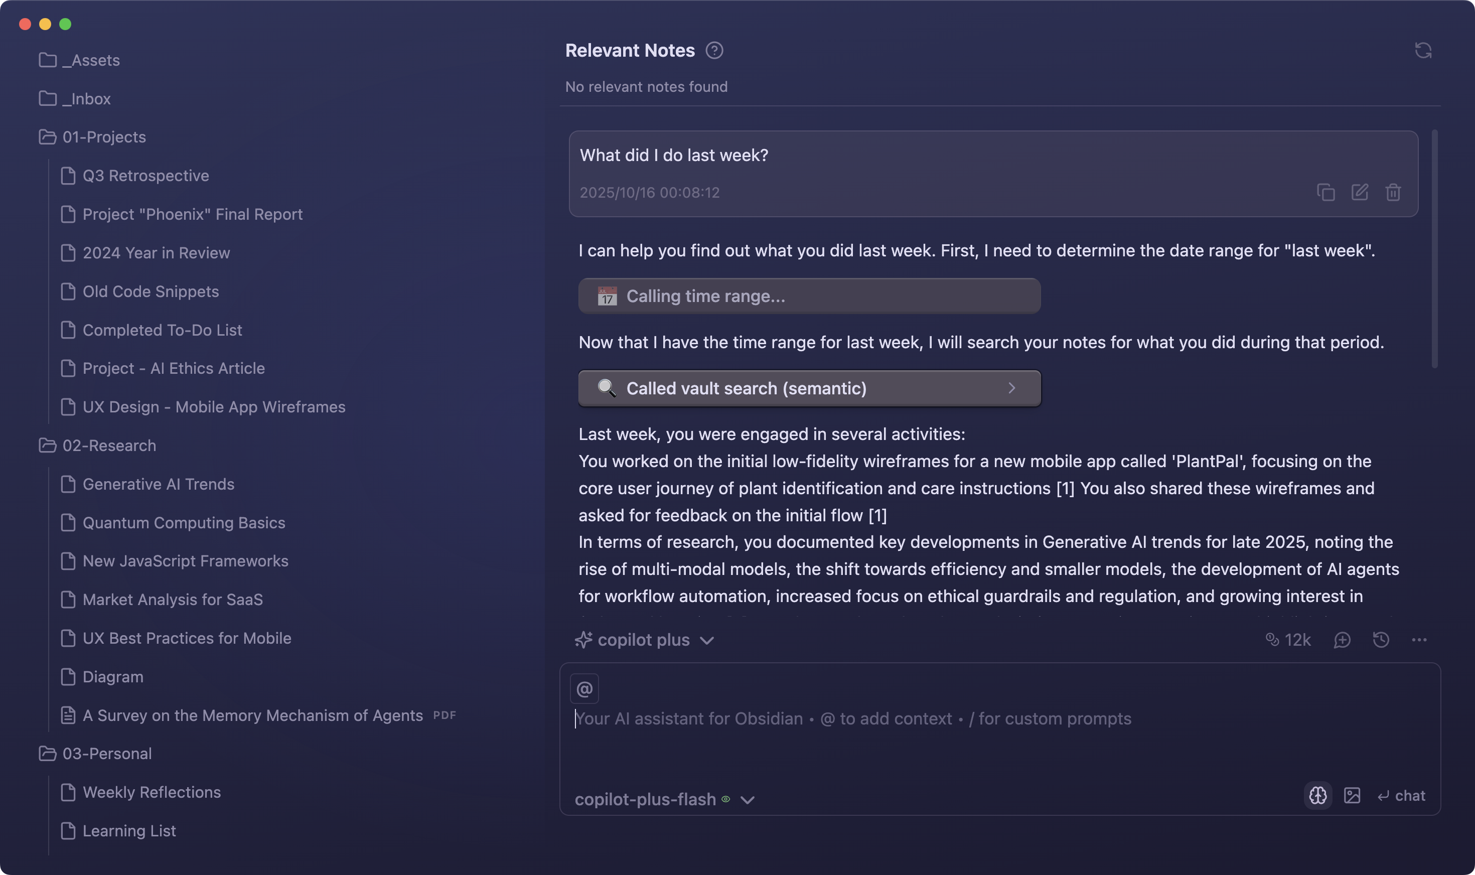1475x875 pixels.
Task: Delete the user message with trash icon
Action: point(1393,192)
